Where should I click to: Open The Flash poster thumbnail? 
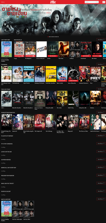coord(64,49)
